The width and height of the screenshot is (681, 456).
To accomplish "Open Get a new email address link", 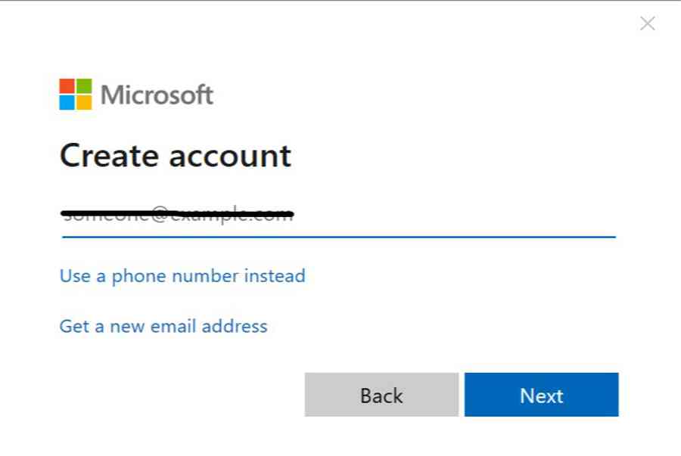I will point(163,326).
